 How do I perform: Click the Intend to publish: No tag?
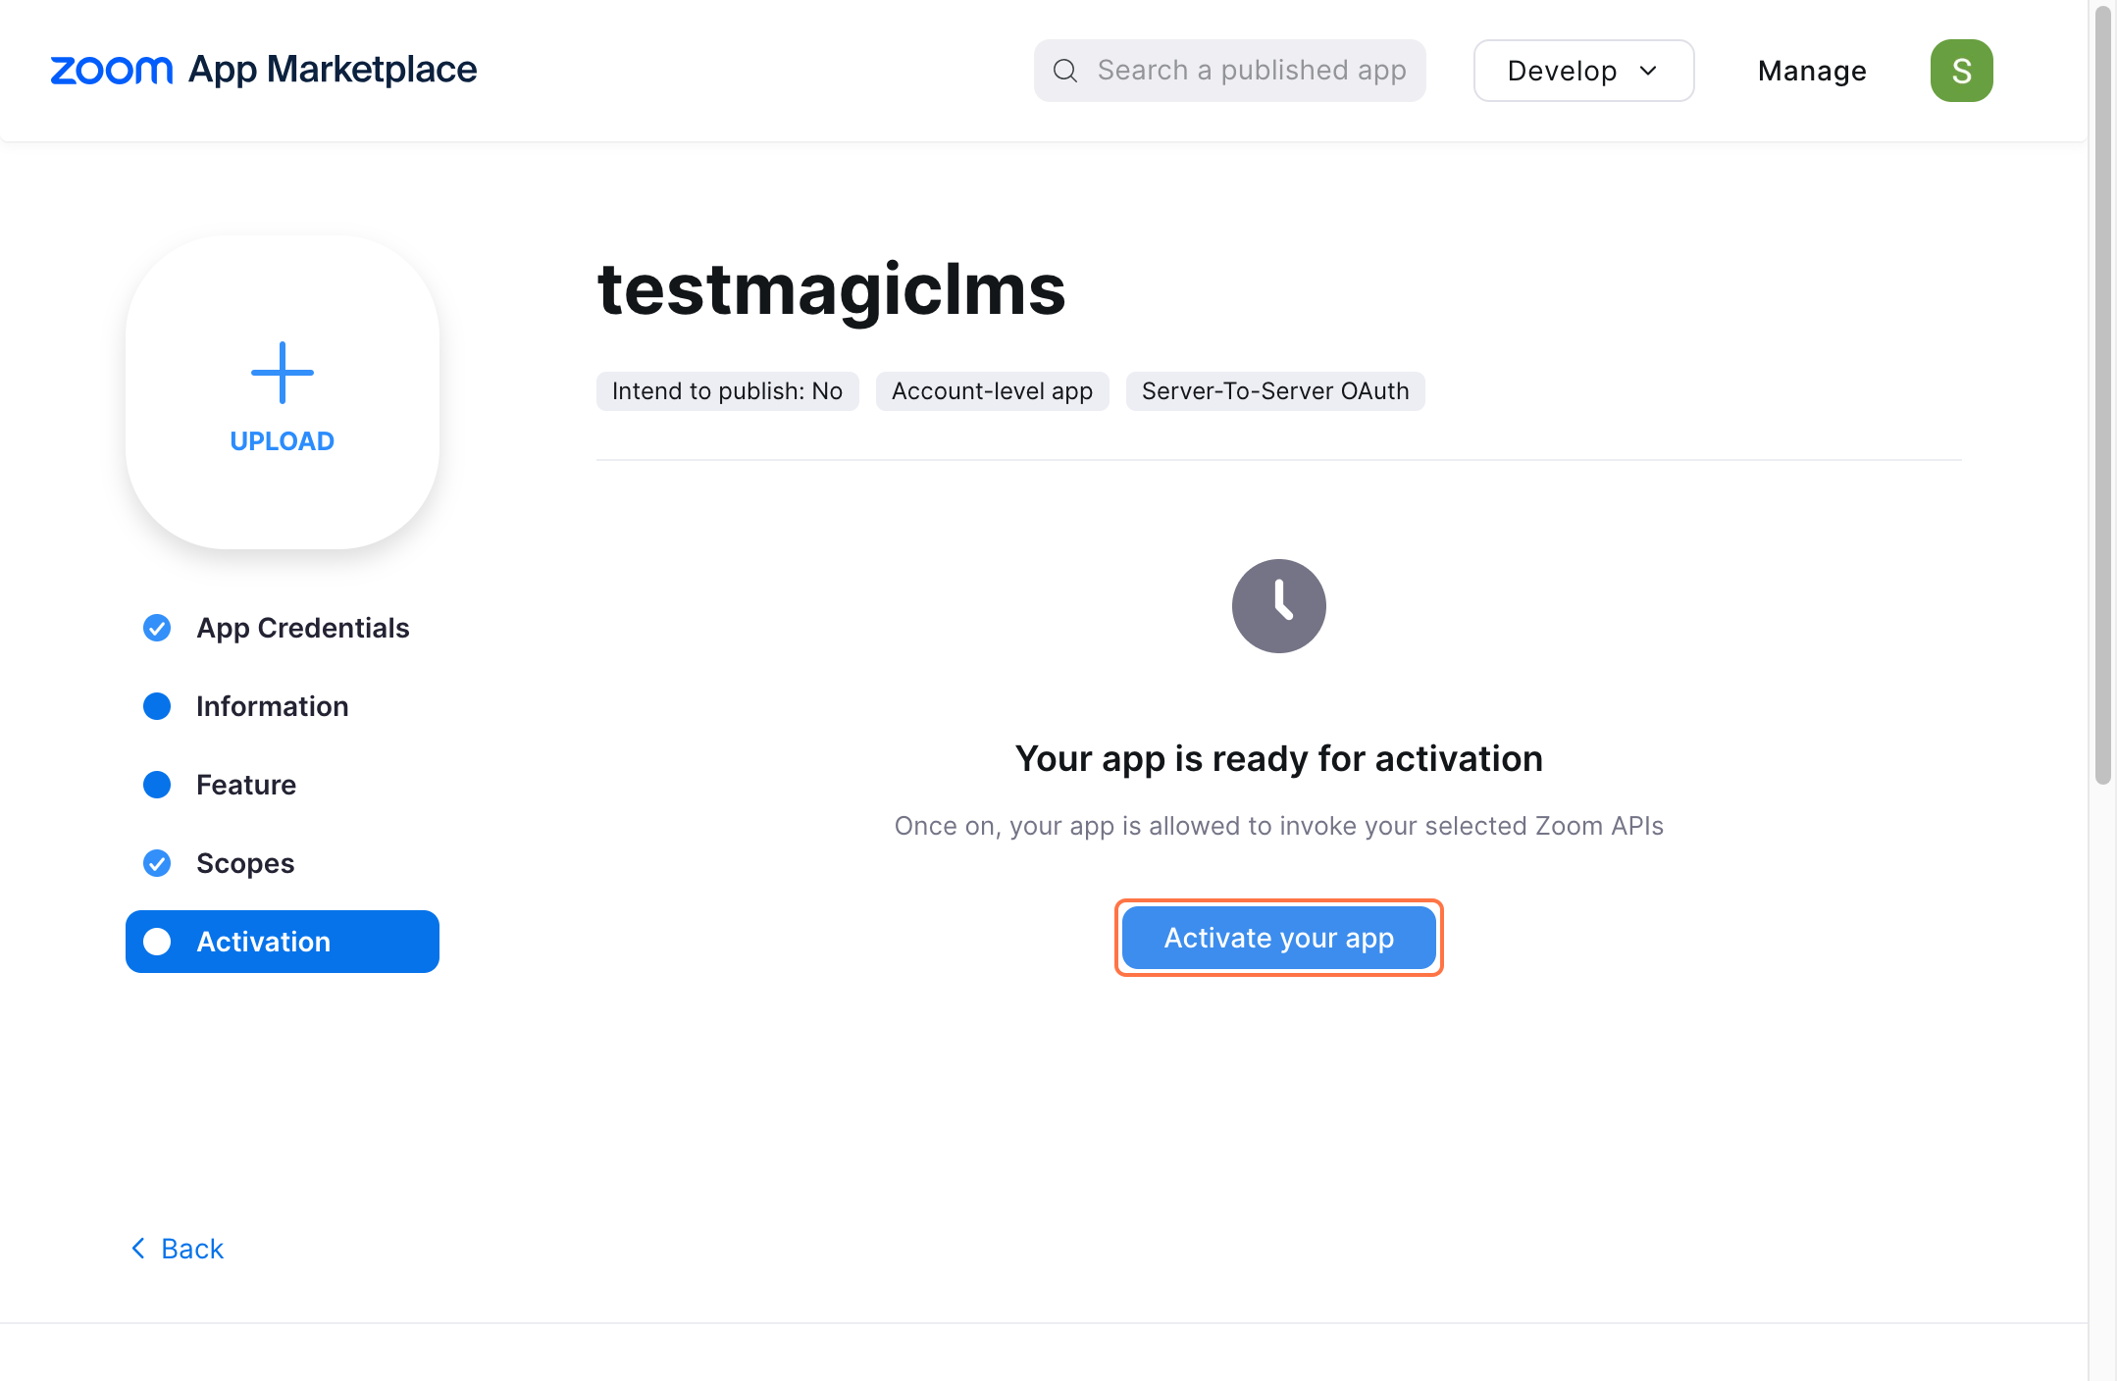point(727,391)
